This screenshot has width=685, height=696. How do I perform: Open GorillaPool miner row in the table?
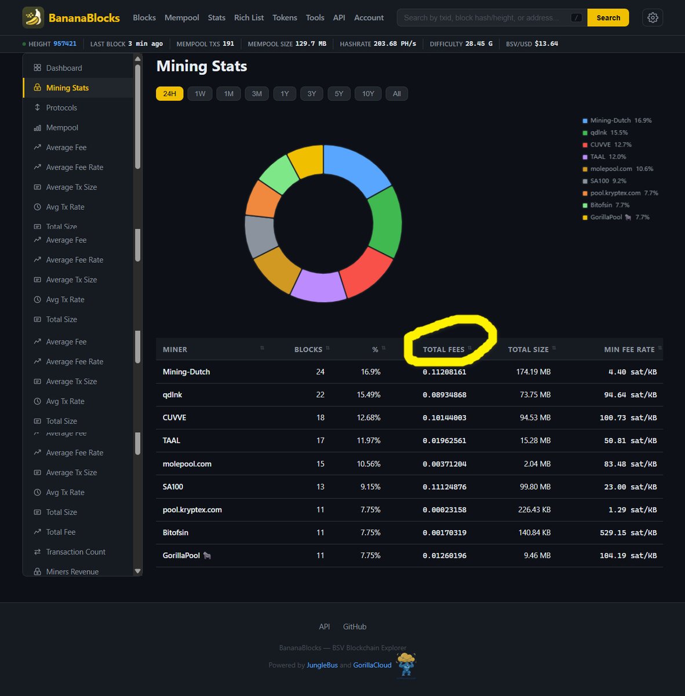(x=409, y=555)
